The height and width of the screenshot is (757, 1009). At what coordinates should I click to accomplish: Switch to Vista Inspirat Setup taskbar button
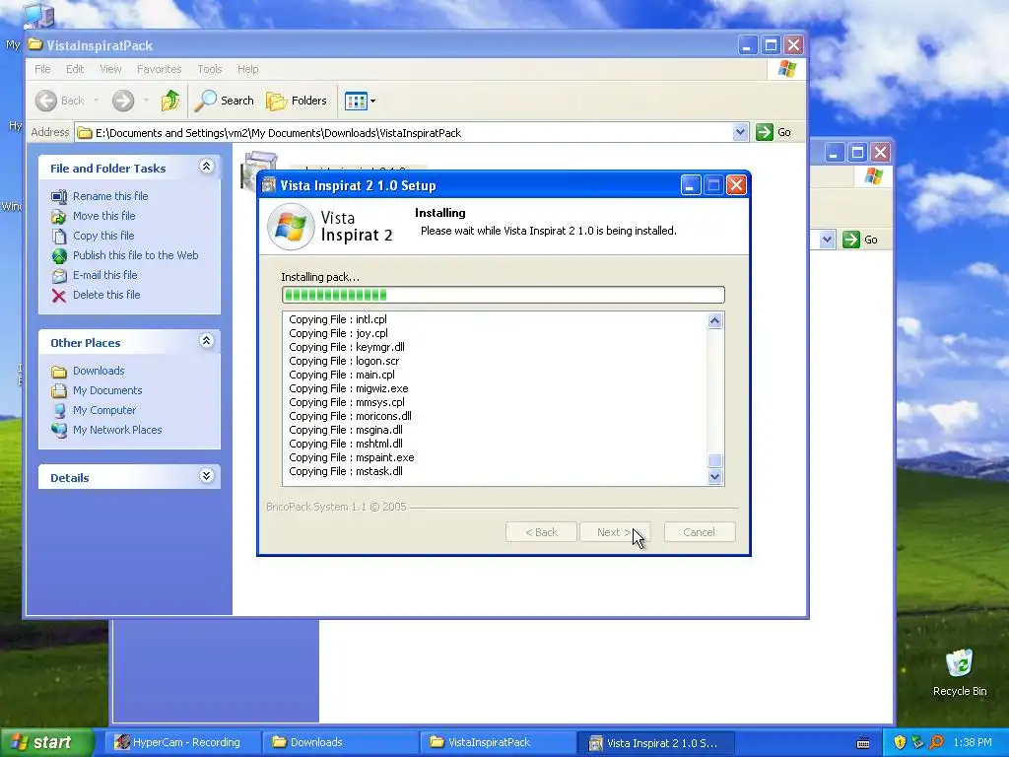click(654, 742)
